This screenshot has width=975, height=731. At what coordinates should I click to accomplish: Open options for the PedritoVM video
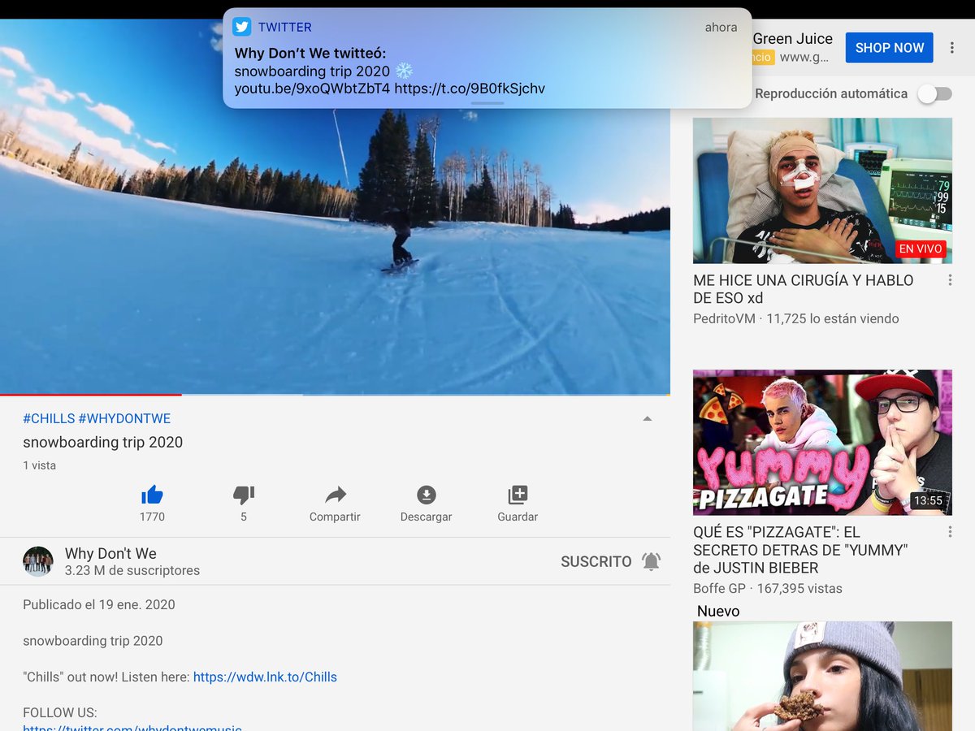tap(950, 280)
